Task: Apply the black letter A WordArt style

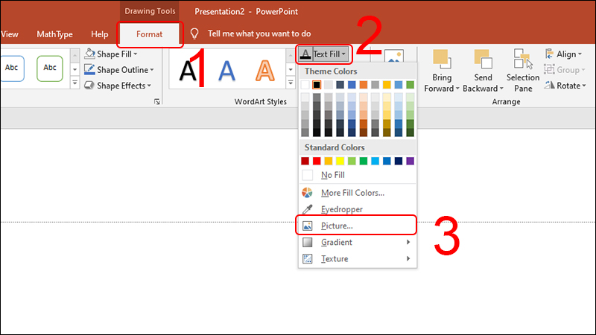Action: point(188,71)
